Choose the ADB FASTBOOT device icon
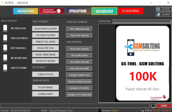The width and height of the screenshot is (172, 112). click(x=5, y=38)
